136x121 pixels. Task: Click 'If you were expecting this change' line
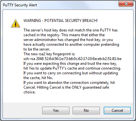click(70, 64)
